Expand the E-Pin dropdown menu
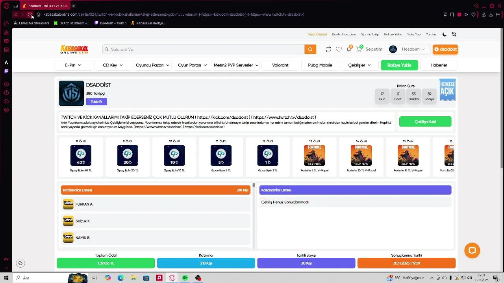This screenshot has width=504, height=283. (73, 65)
